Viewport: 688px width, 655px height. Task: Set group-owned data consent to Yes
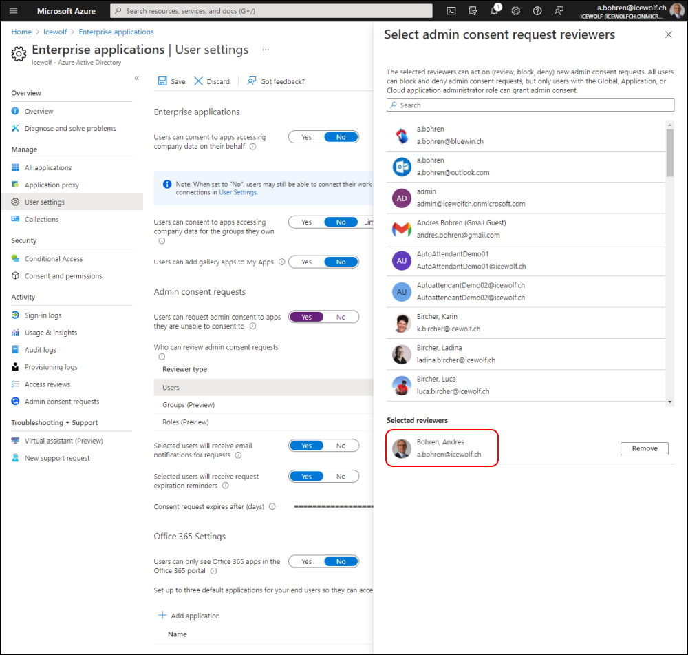tap(306, 222)
